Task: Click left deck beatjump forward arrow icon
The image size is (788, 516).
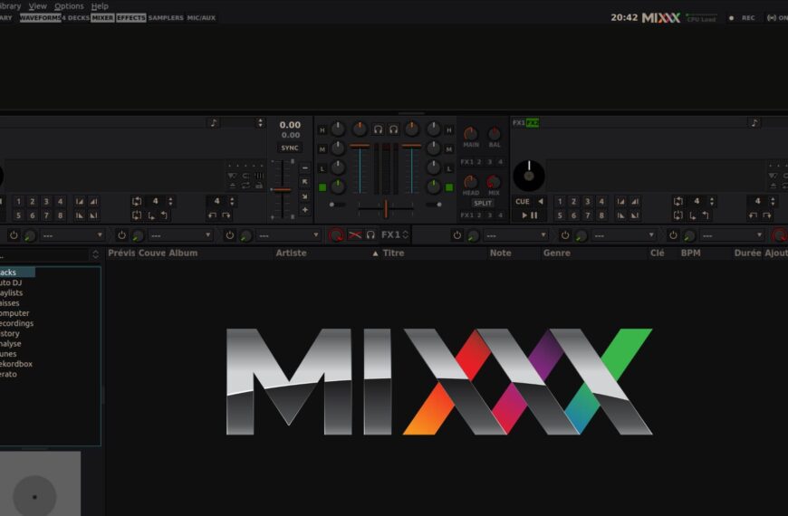Action: 226,215
